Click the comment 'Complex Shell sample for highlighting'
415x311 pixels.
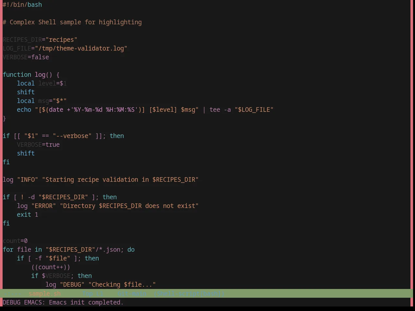point(76,22)
